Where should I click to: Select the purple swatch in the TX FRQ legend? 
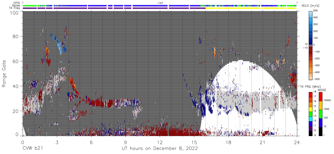point(311,128)
